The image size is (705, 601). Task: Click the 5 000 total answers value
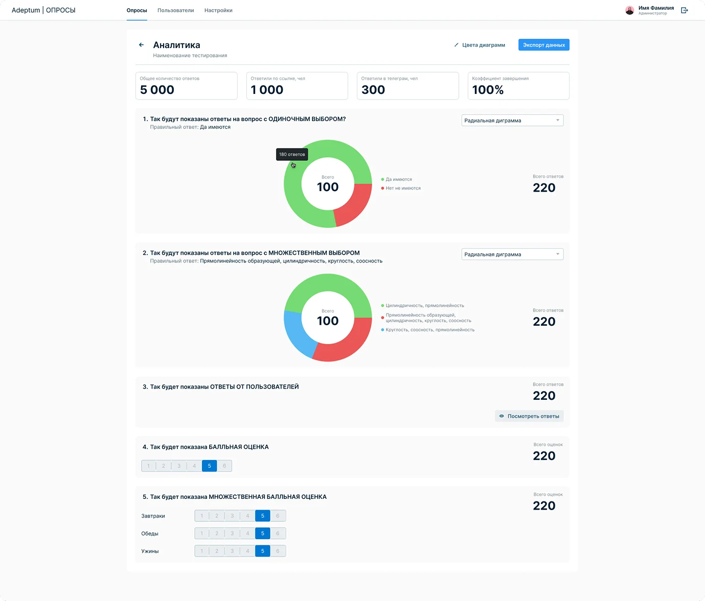(x=157, y=90)
